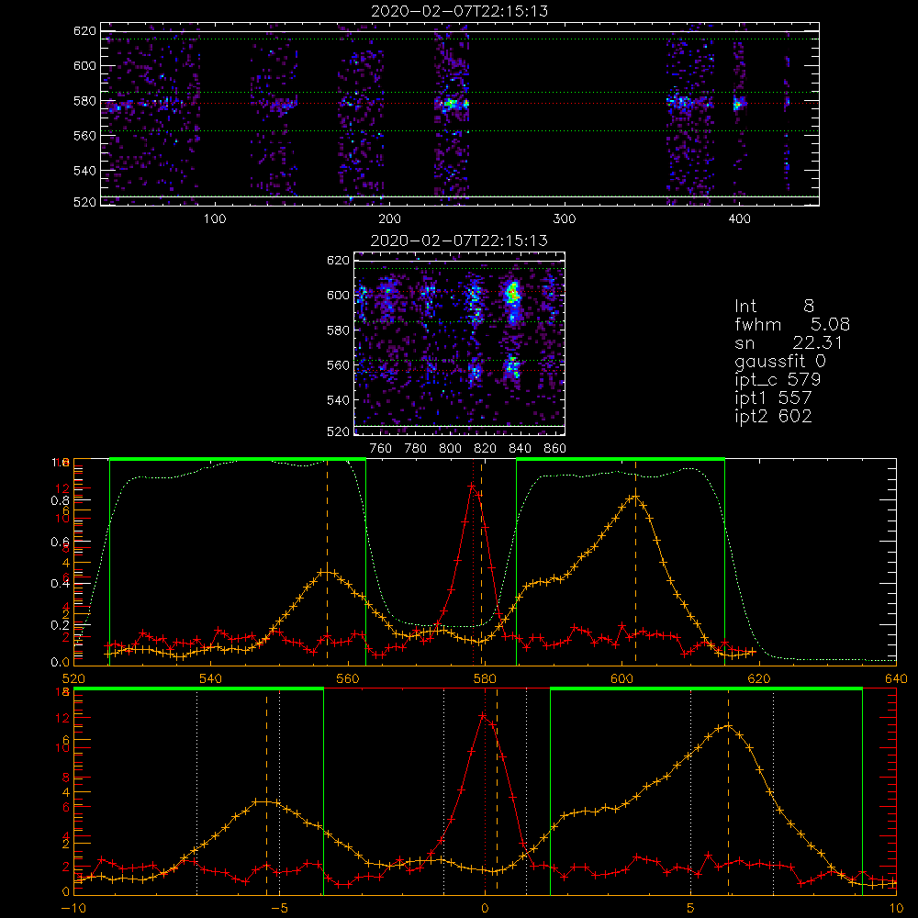Click x-axis label -5 on bottom plot
Image resolution: width=918 pixels, height=918 pixels.
(279, 908)
